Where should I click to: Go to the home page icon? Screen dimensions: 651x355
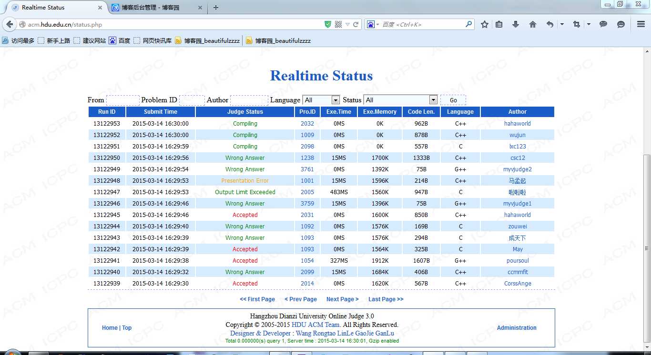[x=533, y=24]
